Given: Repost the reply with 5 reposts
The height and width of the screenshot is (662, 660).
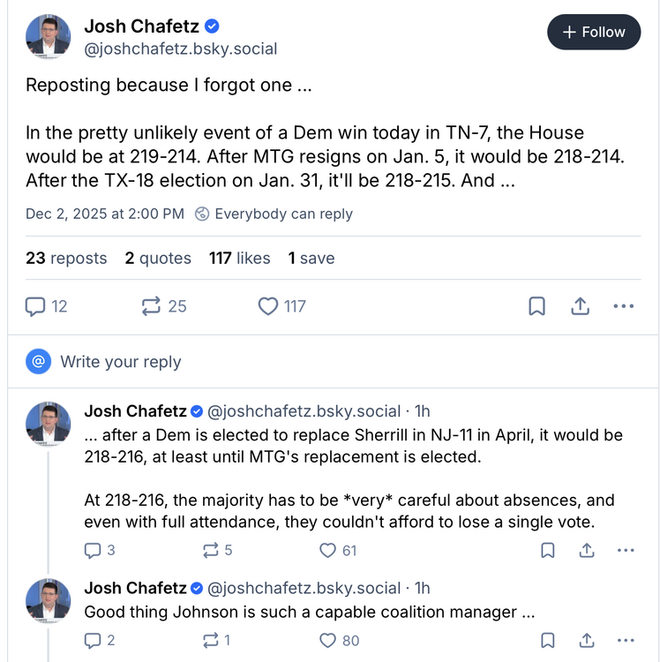Looking at the screenshot, I should tap(211, 551).
